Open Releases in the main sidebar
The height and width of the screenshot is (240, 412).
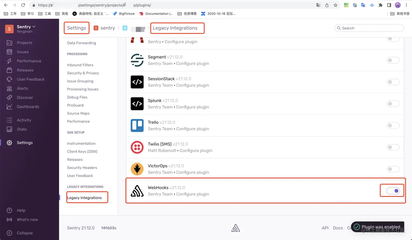(x=25, y=70)
